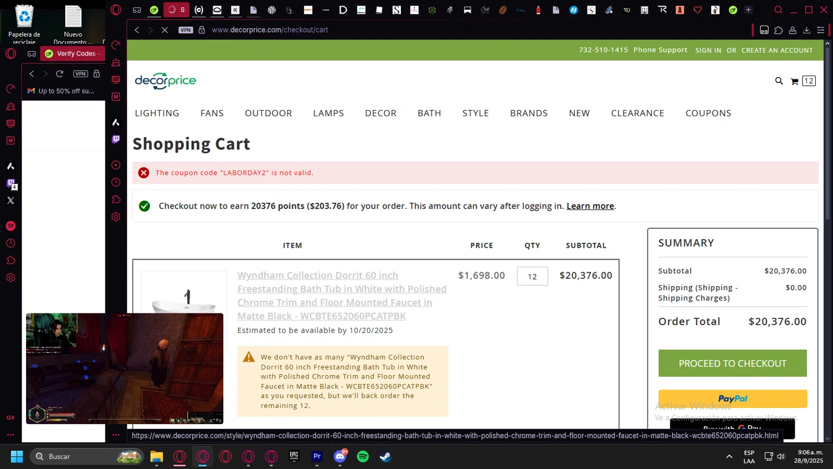Open Spotify in the left background window sidebar
This screenshot has width=833, height=469.
pos(11,226)
